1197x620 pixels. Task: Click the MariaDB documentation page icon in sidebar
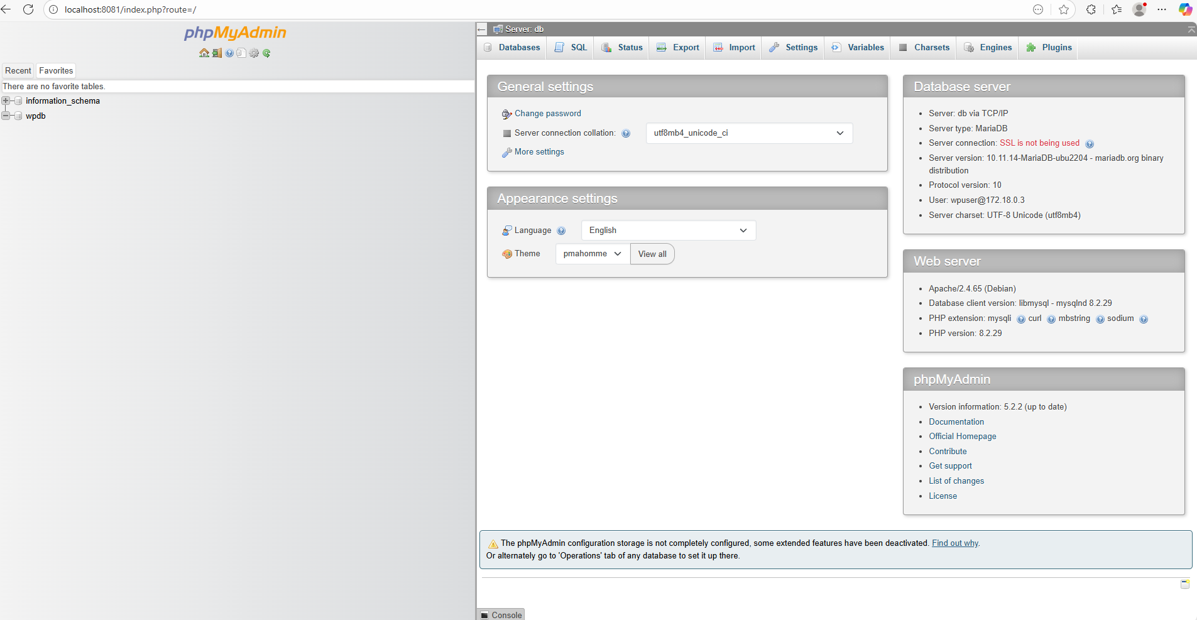point(241,53)
